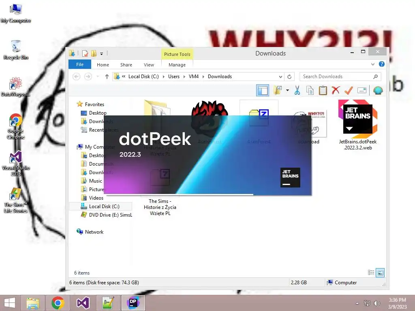Click the arrow after VM4 in breadcrumb
This screenshot has width=415, height=311.
tap(203, 77)
